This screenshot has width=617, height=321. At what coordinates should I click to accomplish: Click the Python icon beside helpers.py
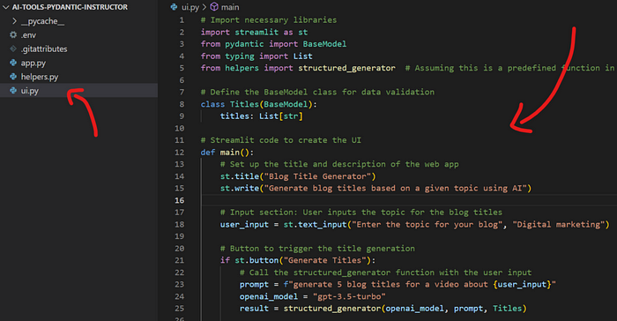(x=13, y=77)
